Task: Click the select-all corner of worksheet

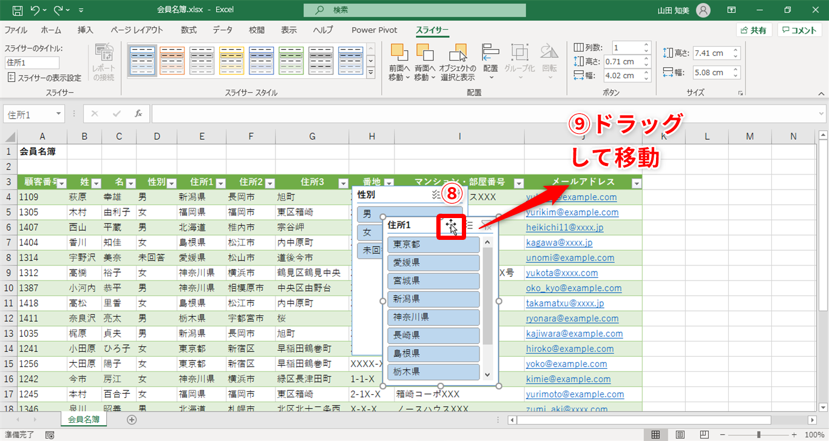Action: (8, 137)
